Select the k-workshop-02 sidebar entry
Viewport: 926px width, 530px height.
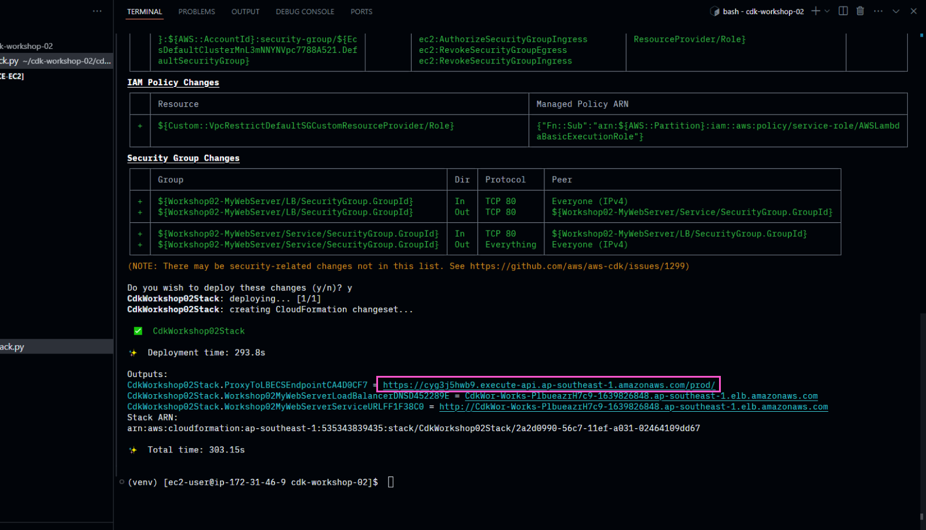tap(26, 46)
